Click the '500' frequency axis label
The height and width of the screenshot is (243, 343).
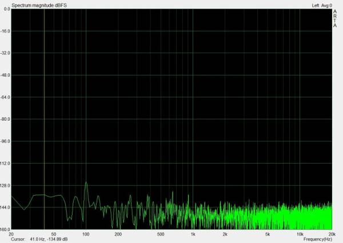click(x=161, y=234)
